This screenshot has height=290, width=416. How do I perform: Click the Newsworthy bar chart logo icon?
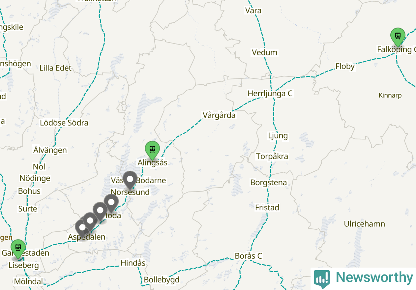pyautogui.click(x=321, y=278)
